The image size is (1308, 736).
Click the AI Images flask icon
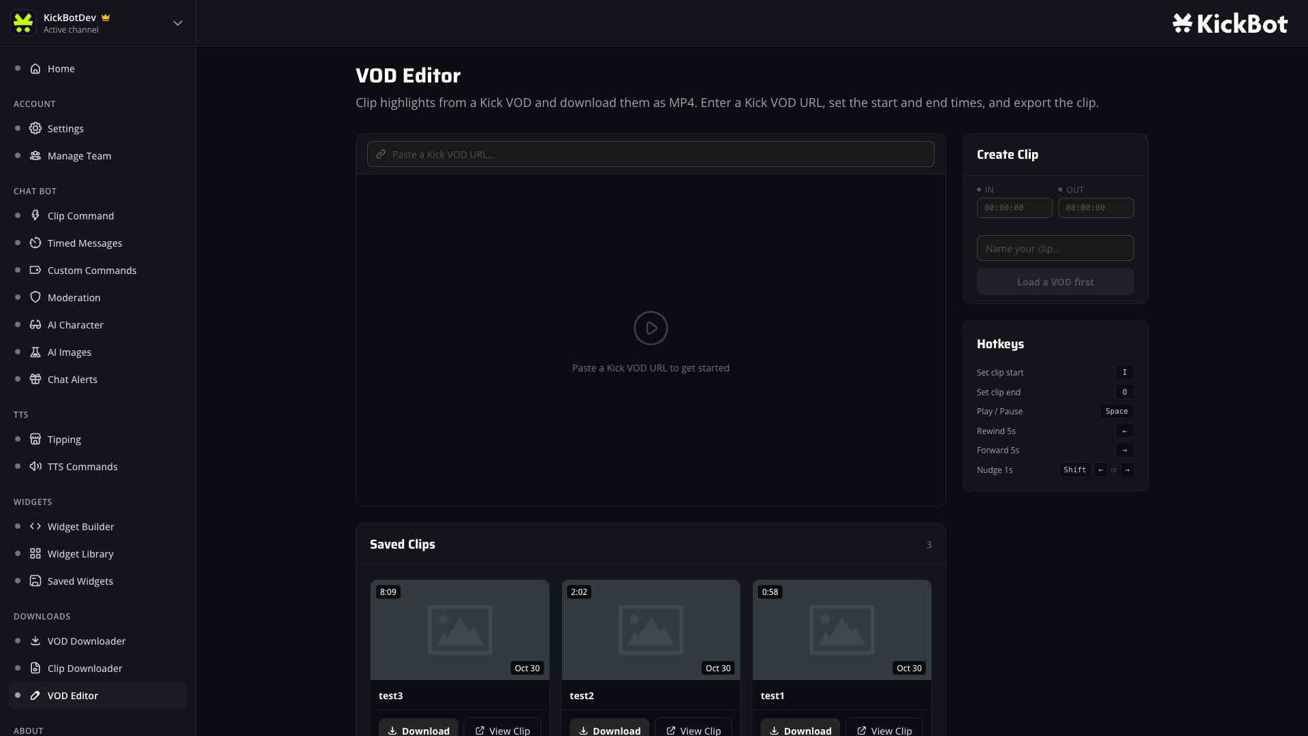point(35,352)
